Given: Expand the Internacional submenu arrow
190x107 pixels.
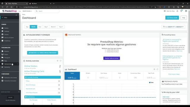Looking at the screenshot, I should [x=18, y=64].
